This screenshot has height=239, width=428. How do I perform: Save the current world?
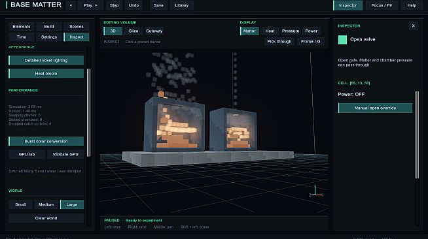[158, 5]
